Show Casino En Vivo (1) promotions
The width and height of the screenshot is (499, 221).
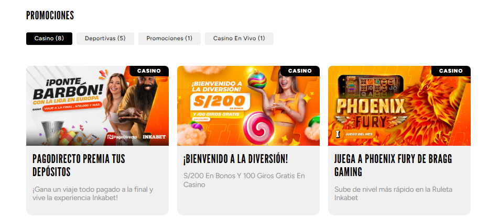(239, 38)
